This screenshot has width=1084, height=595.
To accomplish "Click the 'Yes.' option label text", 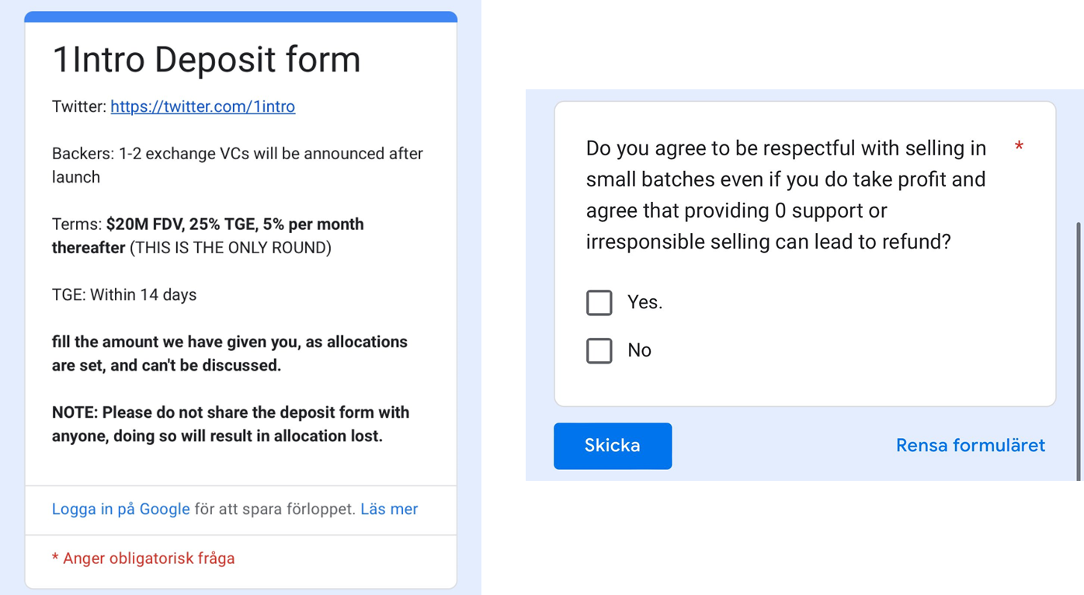I will point(644,302).
